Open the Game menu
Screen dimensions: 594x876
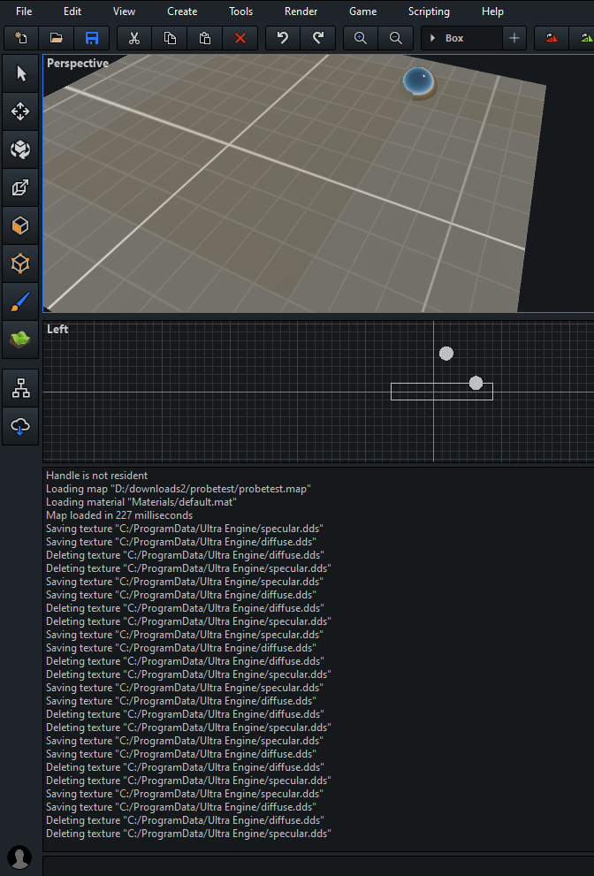click(x=363, y=11)
